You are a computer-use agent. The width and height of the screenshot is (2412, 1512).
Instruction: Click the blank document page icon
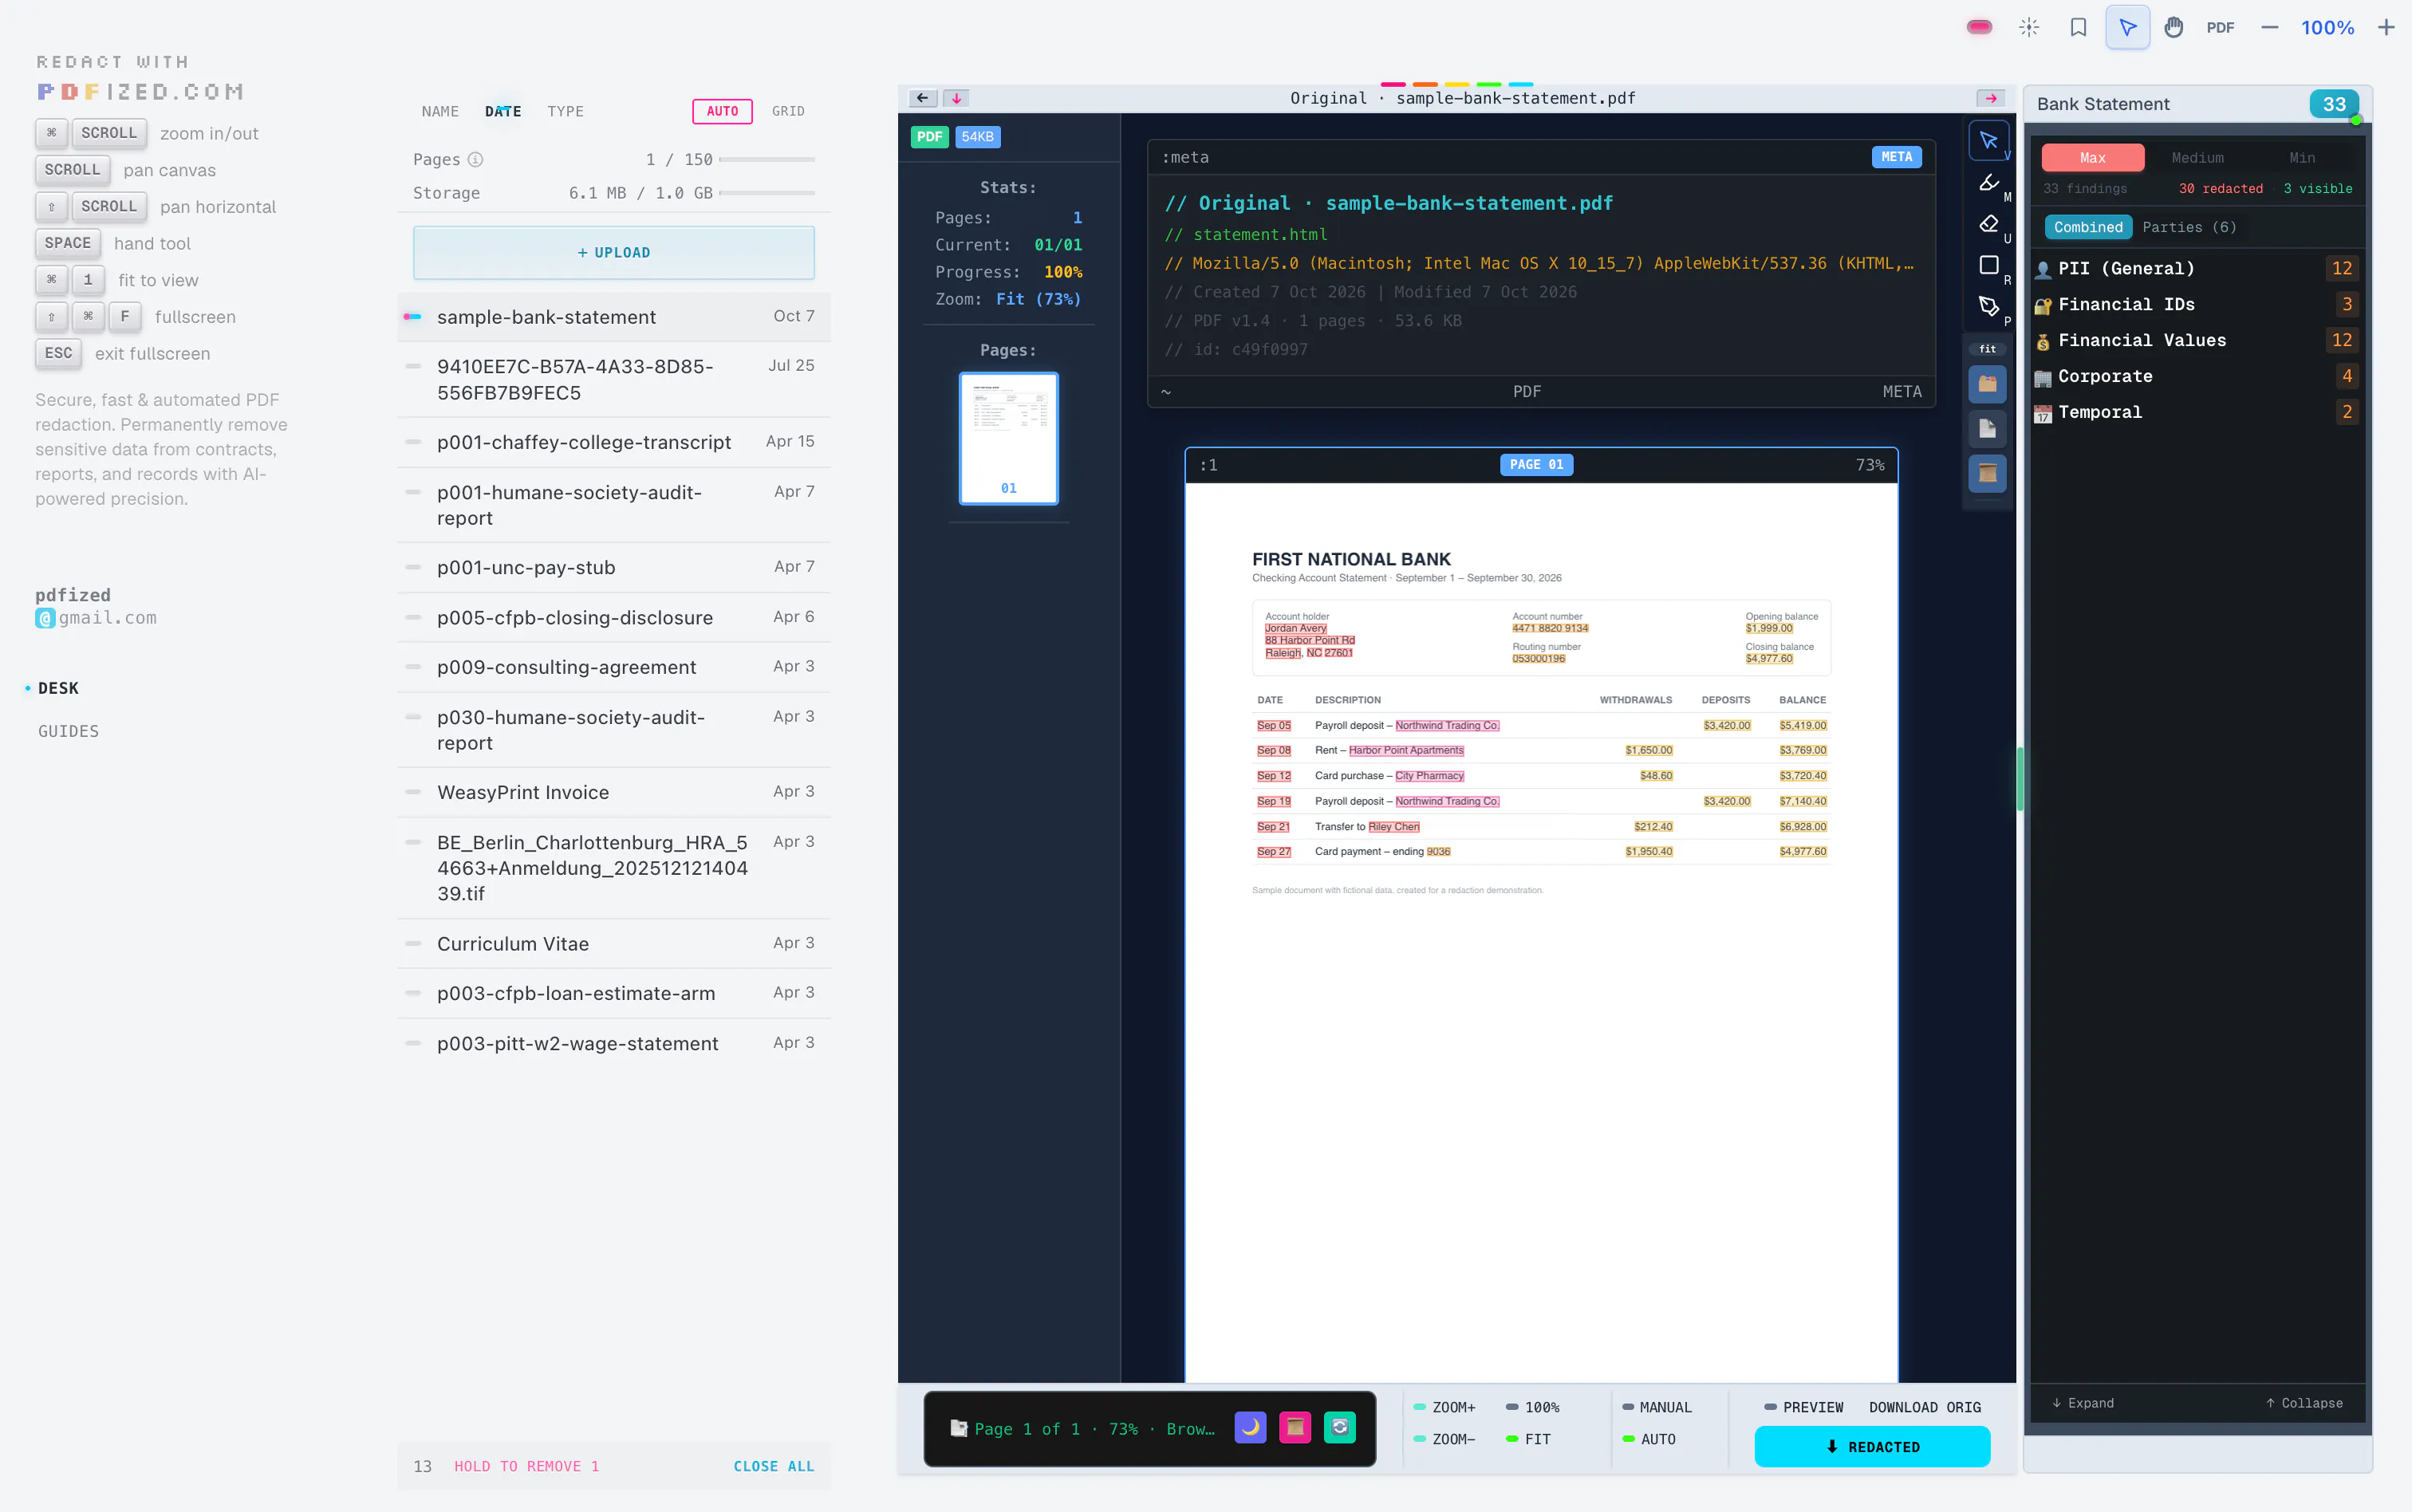click(x=1987, y=428)
